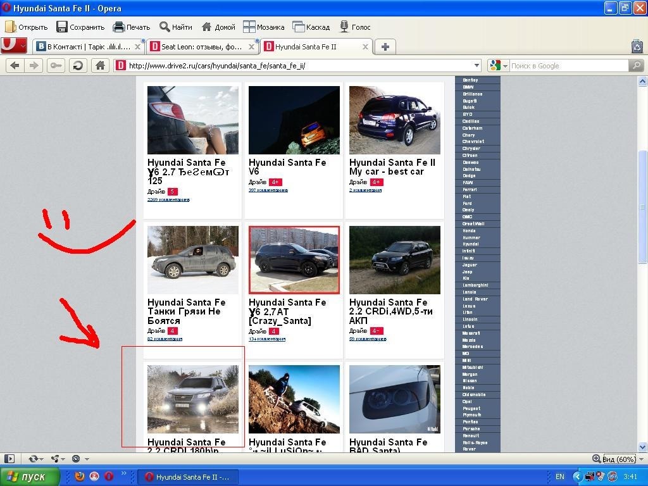Screen dimensions: 648x486
Task: Select Lamborghini in the brand sidebar
Action: click(x=475, y=285)
